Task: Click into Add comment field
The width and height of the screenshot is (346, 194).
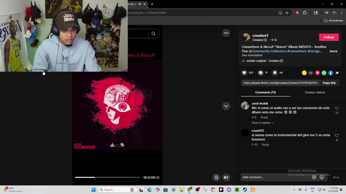Action: [276, 177]
